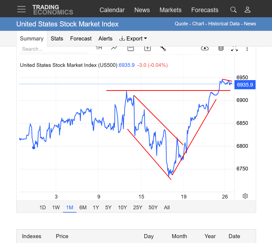The image size is (272, 243).
Task: Open the Markets menu item
Action: point(170,10)
